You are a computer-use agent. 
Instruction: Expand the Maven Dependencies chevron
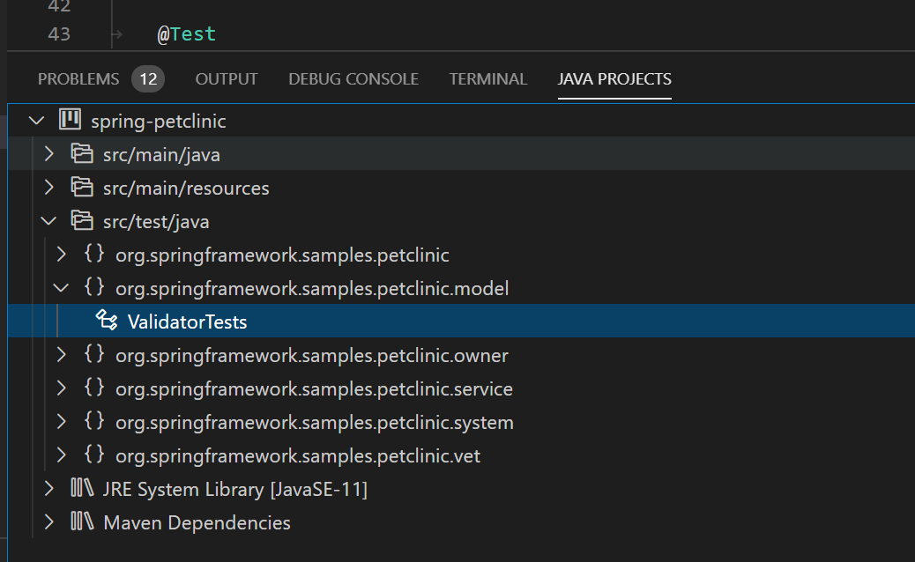click(49, 521)
